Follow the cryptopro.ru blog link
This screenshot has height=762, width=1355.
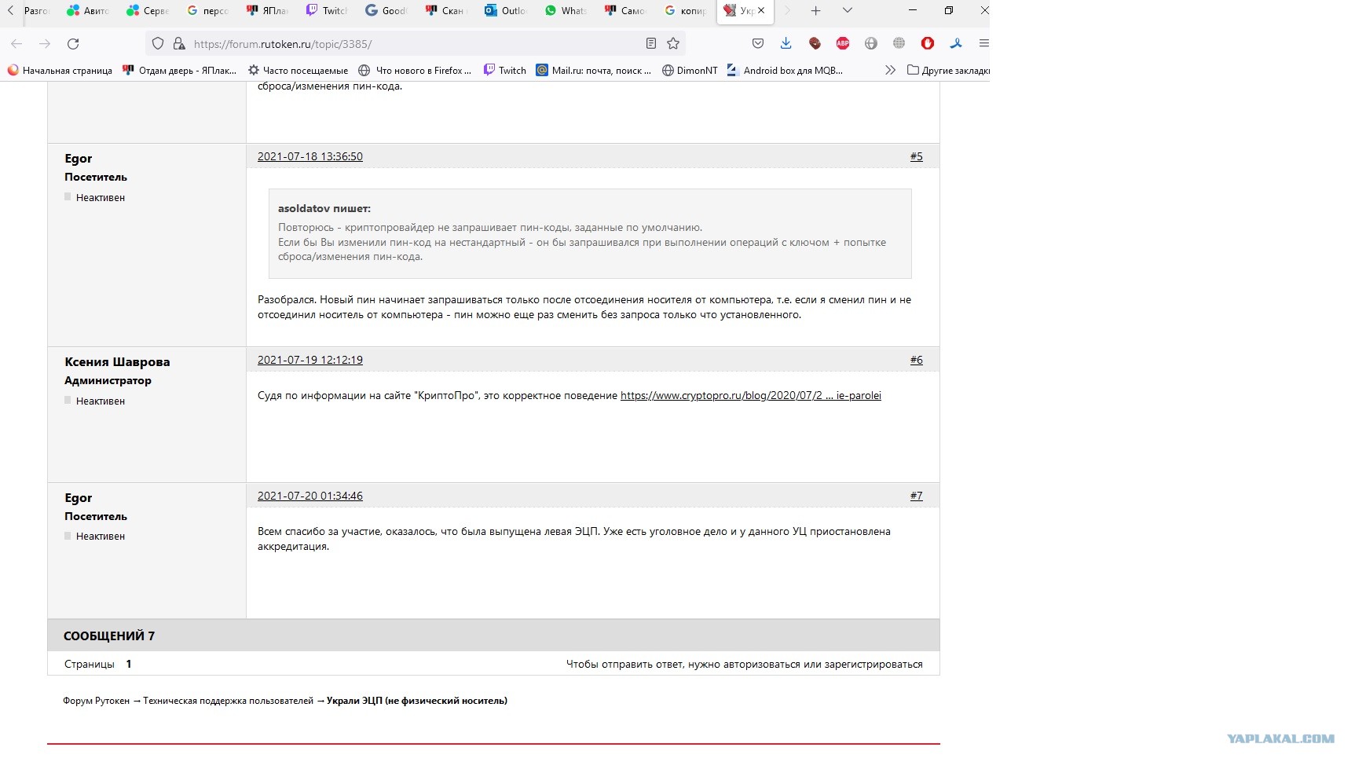coord(751,395)
